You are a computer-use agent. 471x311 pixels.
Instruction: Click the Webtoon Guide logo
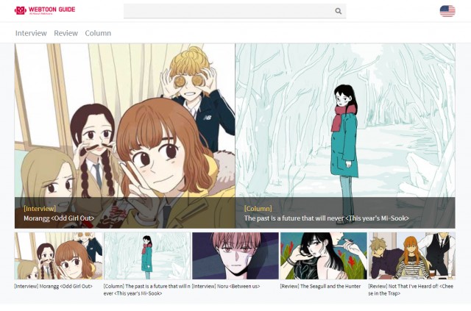(45, 10)
